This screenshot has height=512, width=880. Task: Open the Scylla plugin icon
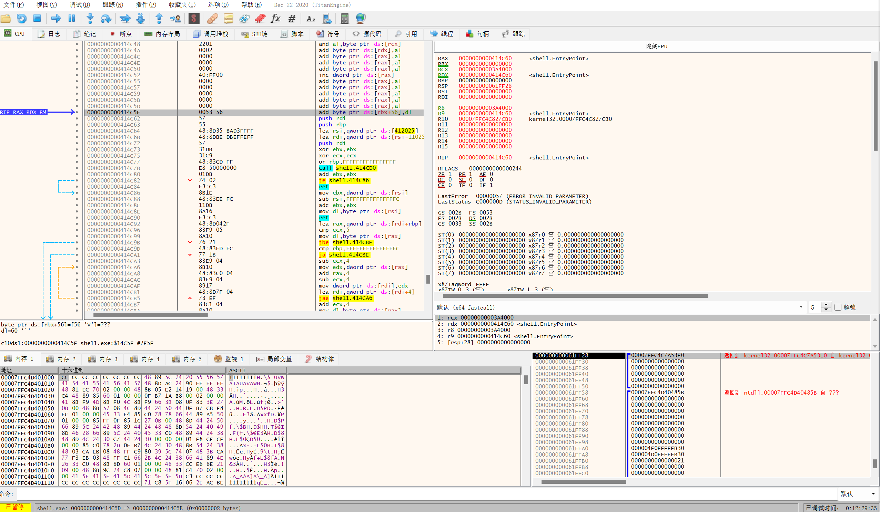pos(194,19)
